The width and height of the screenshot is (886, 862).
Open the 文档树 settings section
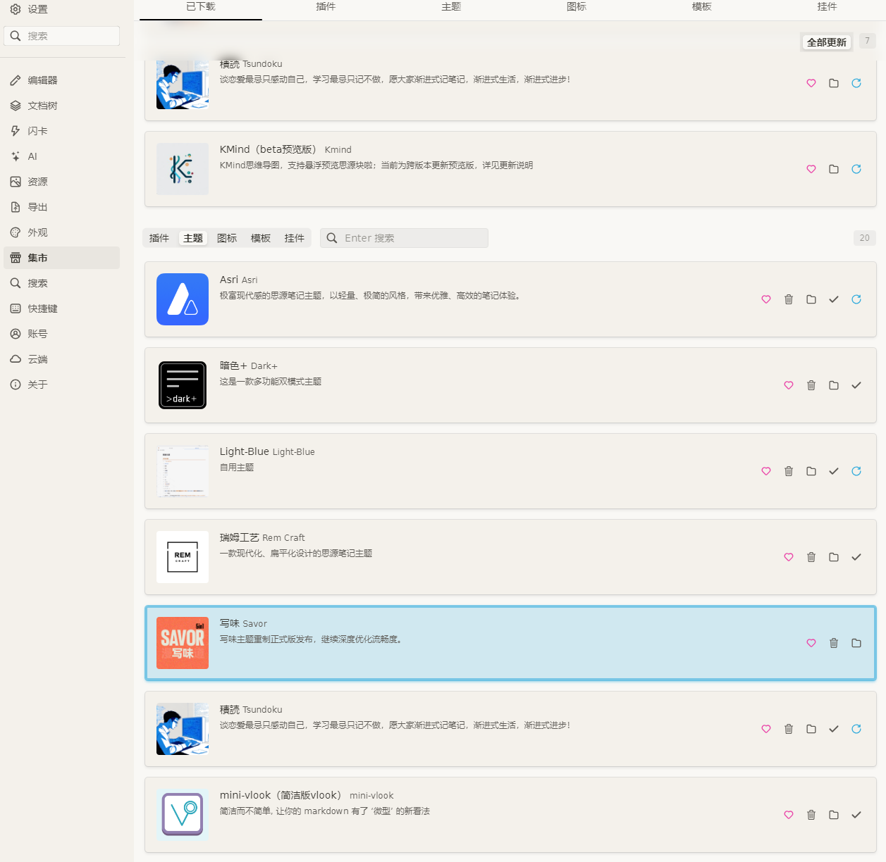coord(61,106)
